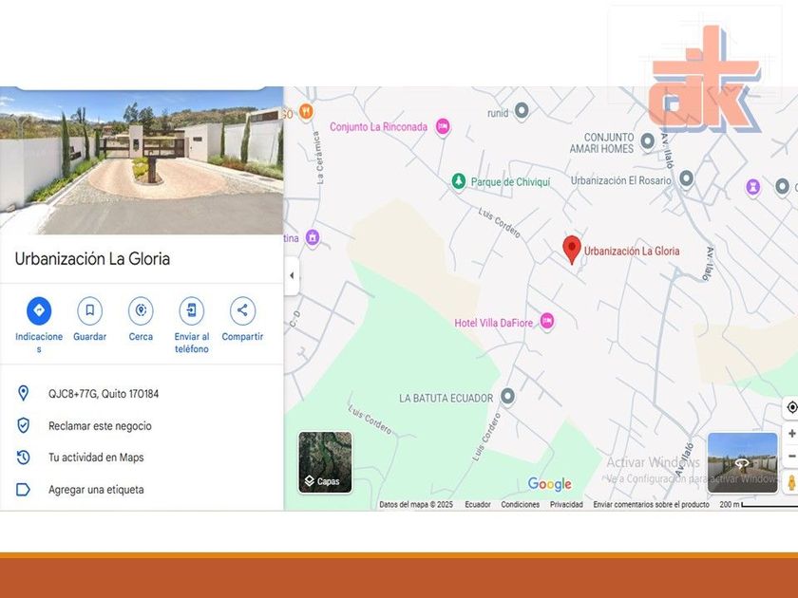Click the CONJUNTO AMARI HOMES marker
The image size is (798, 598).
(647, 141)
